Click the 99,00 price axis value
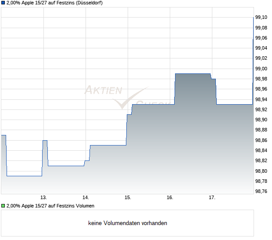 [261, 69]
